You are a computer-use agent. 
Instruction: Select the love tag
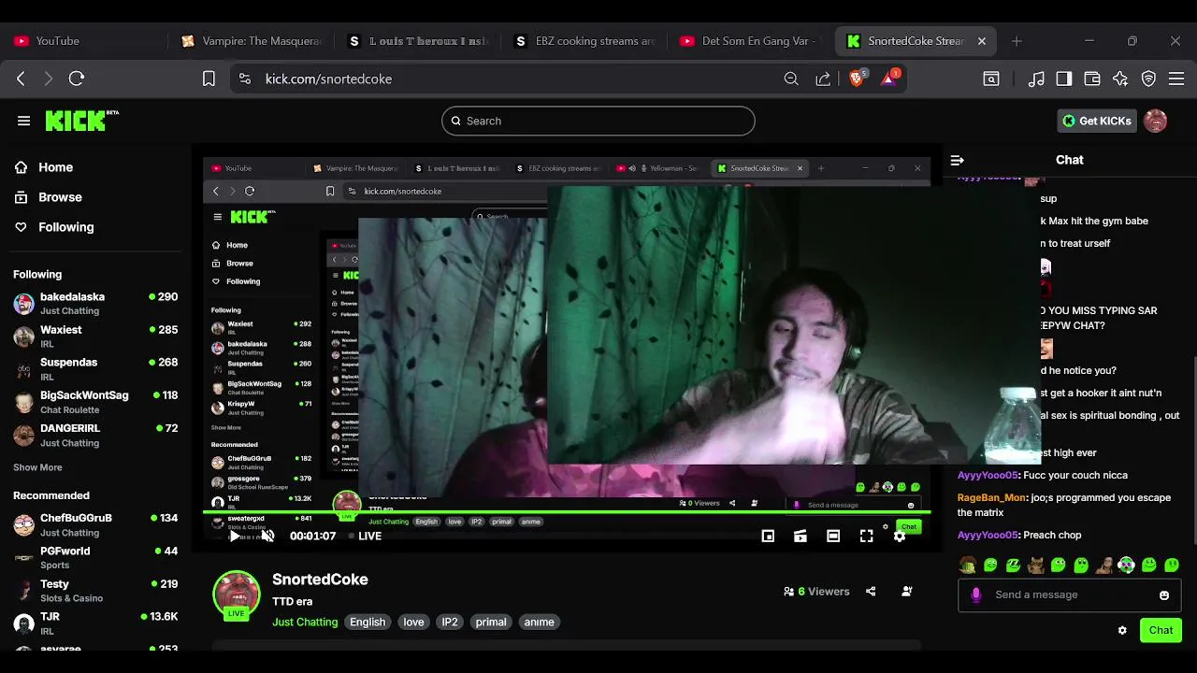[x=413, y=622]
